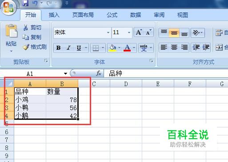Expand the phonetic guide options arrow
Image resolution: width=228 pixels, height=162 pixels.
click(x=151, y=48)
